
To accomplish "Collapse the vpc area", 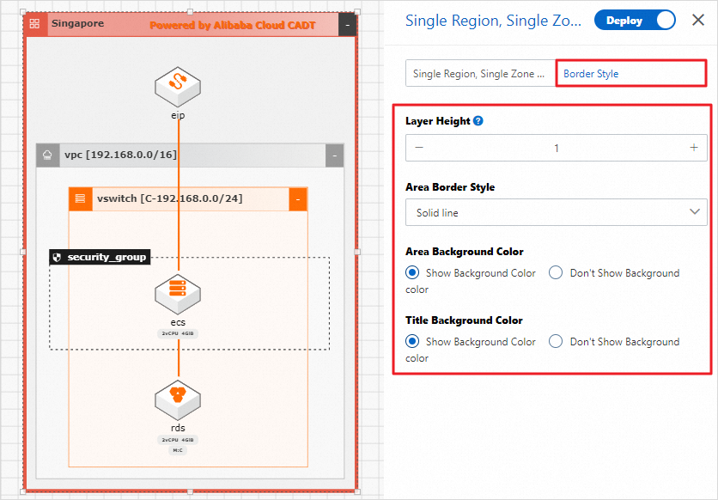I will (x=335, y=155).
